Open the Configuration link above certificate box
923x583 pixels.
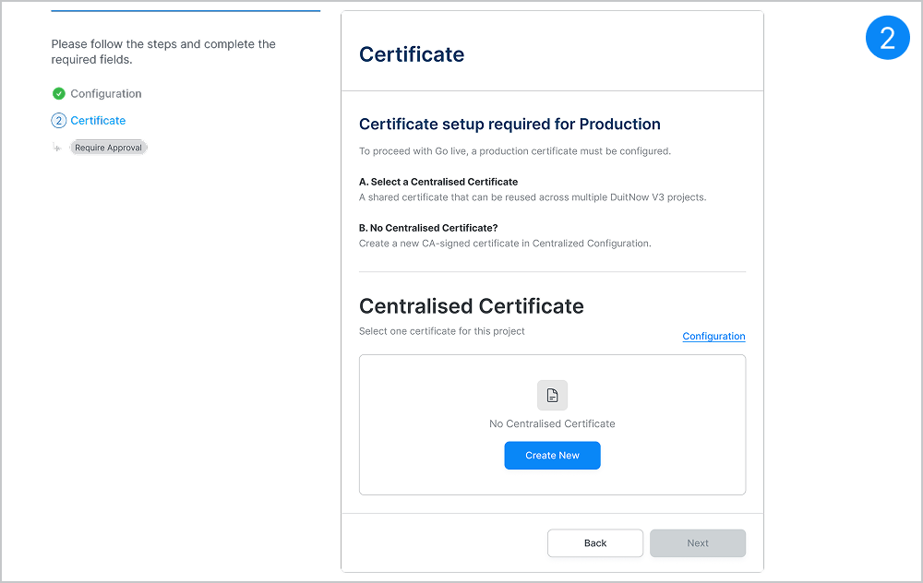point(713,337)
